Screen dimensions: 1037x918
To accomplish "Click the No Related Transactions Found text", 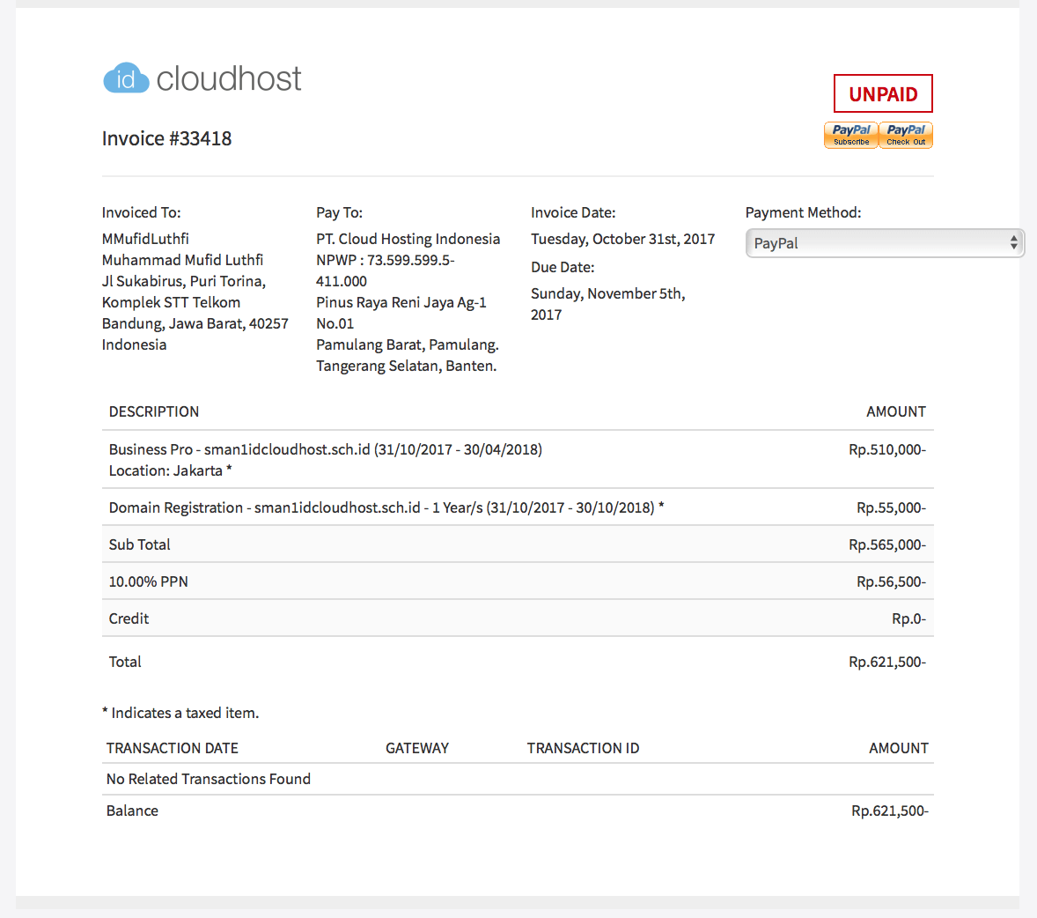I will [208, 779].
